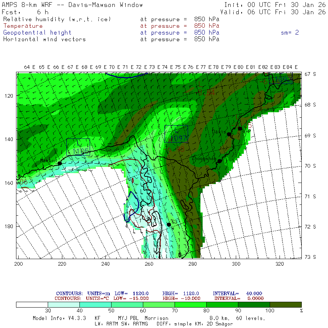Click the left axis tick label 120
328x328 pixels.
click(9, 96)
